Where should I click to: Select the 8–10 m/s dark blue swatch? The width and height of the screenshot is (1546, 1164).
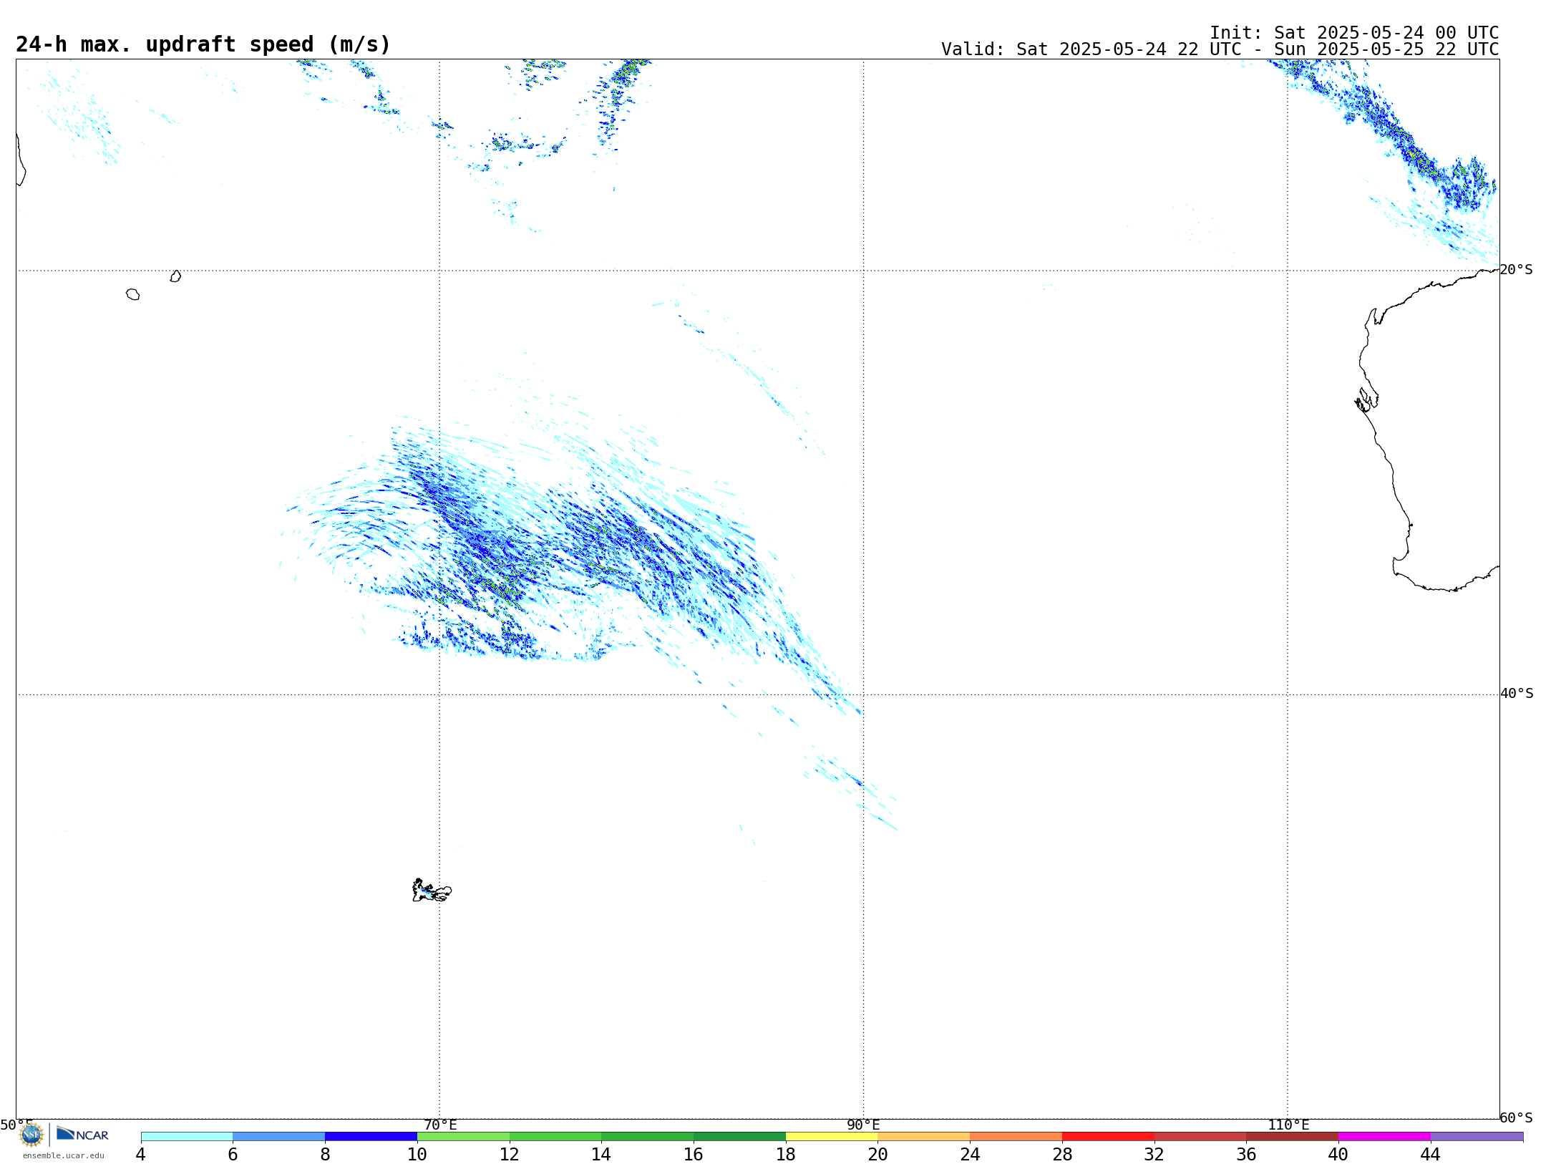click(371, 1136)
